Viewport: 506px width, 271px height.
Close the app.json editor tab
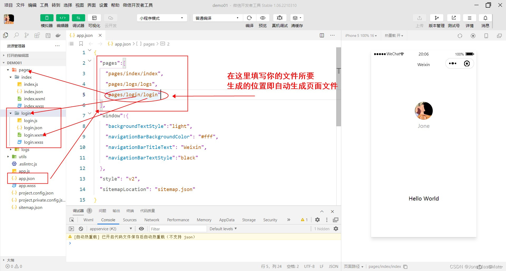(100, 35)
